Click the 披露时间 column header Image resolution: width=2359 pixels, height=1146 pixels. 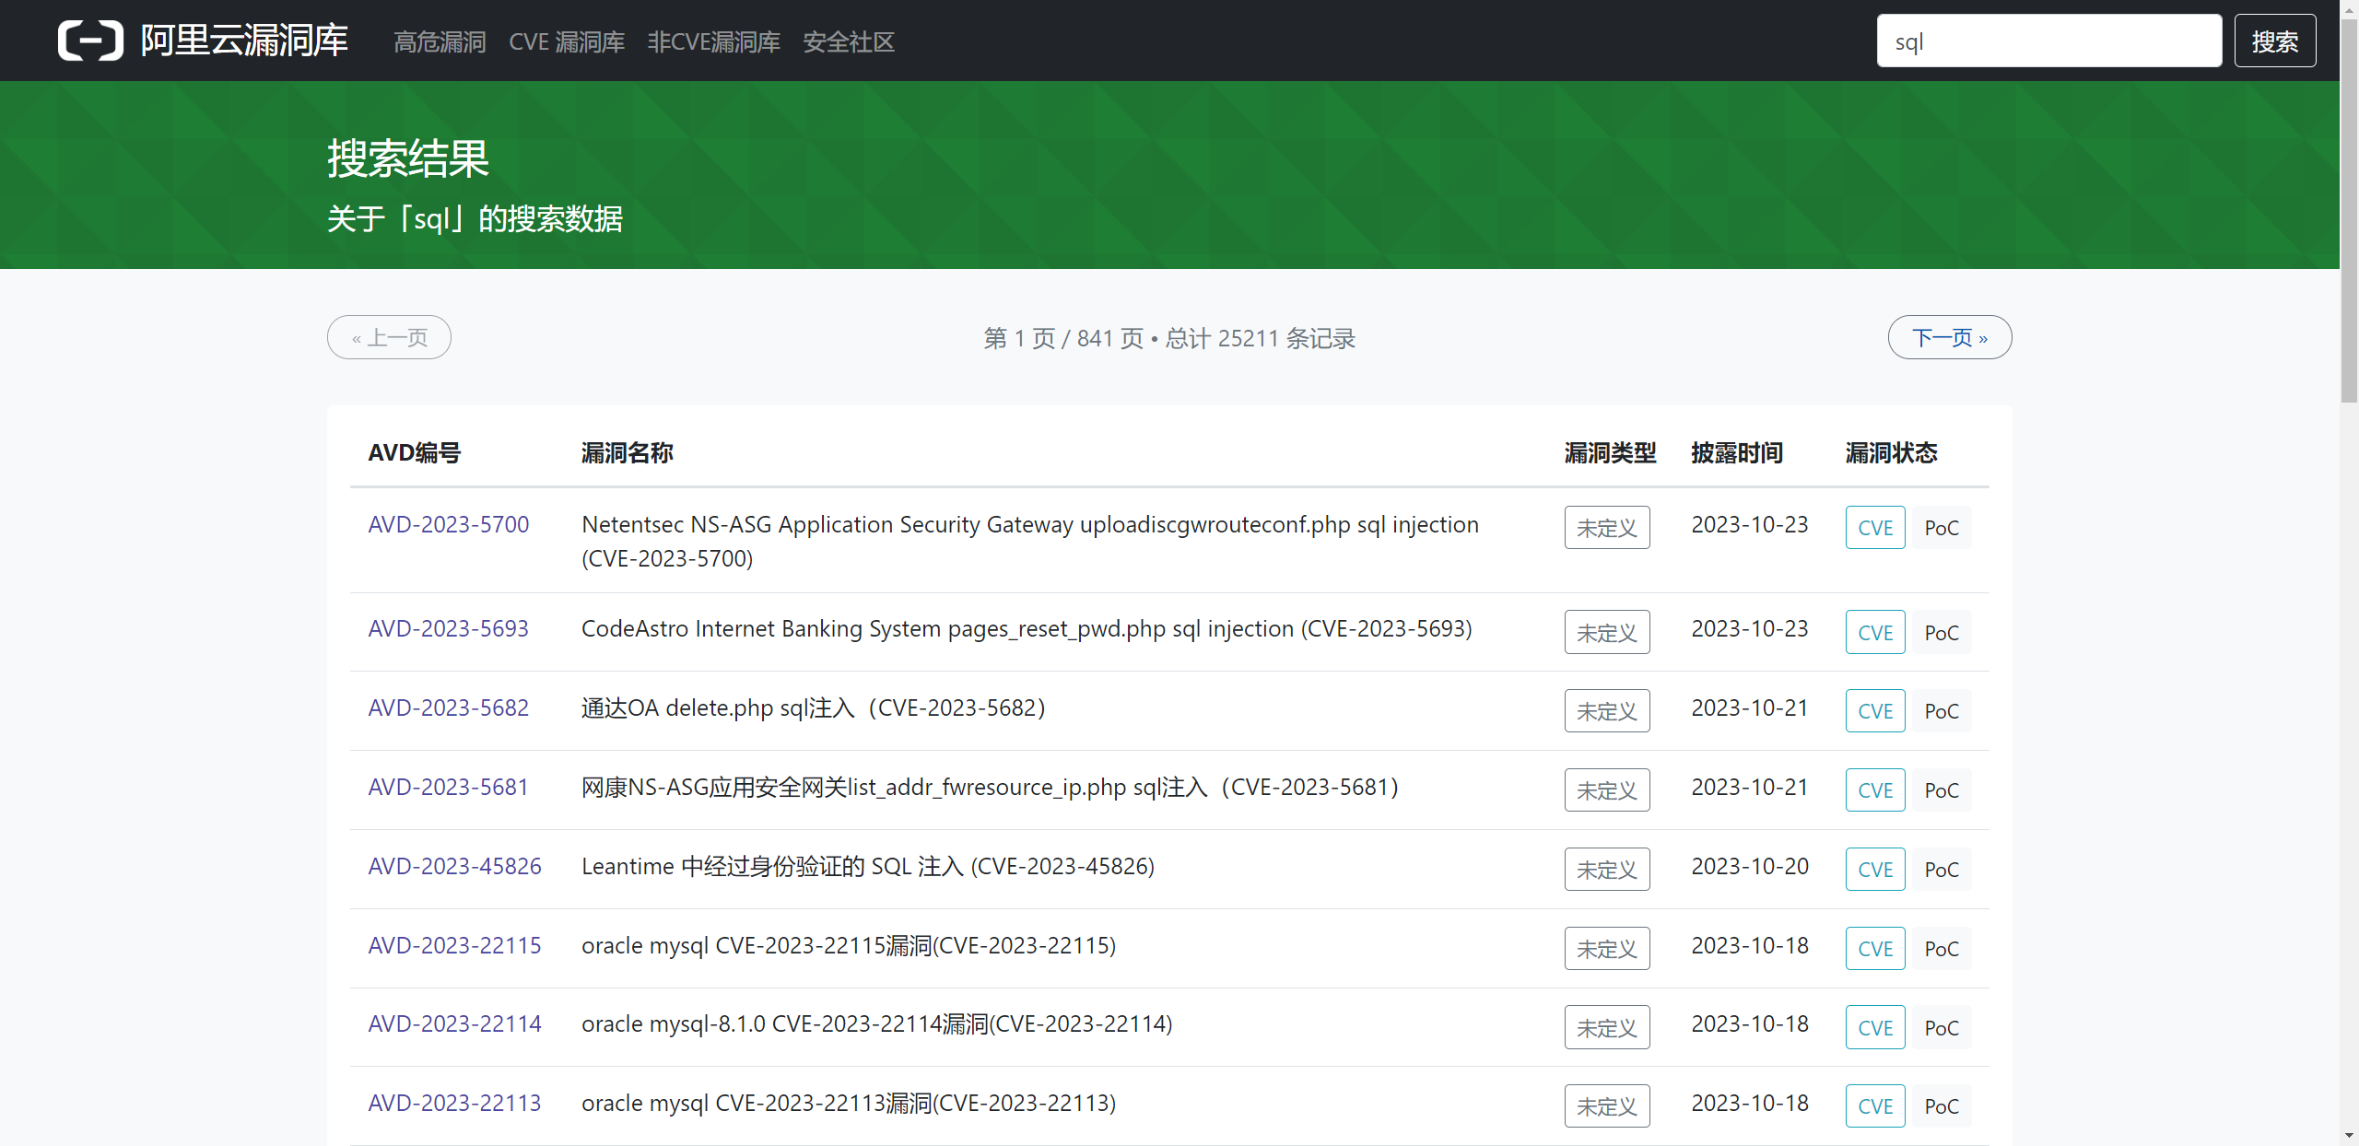tap(1737, 452)
